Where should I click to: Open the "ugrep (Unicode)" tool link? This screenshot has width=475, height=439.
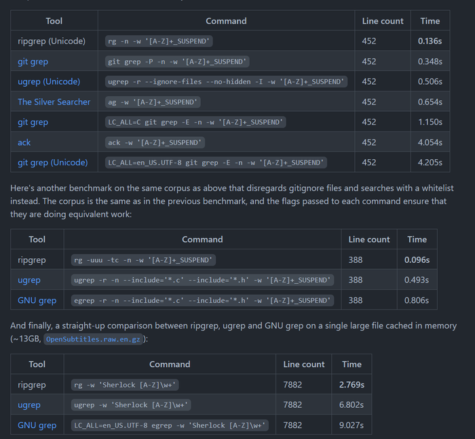pyautogui.click(x=49, y=81)
